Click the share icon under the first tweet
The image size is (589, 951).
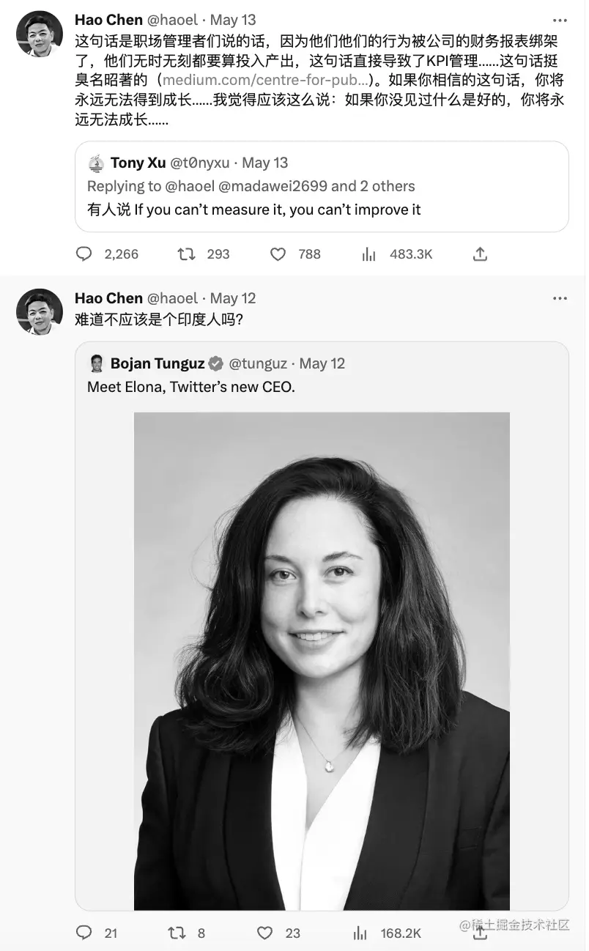pyautogui.click(x=480, y=254)
